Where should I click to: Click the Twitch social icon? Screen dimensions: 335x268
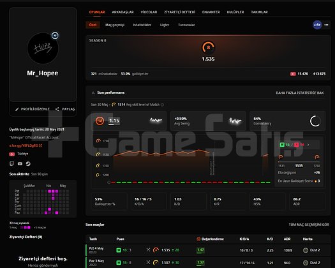12,164
